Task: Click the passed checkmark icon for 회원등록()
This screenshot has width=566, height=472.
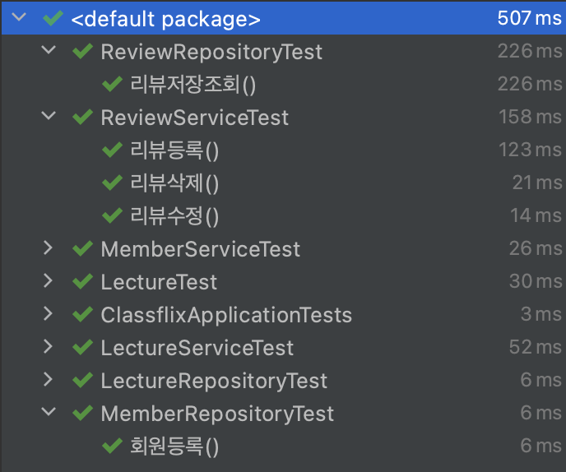Action: (112, 446)
